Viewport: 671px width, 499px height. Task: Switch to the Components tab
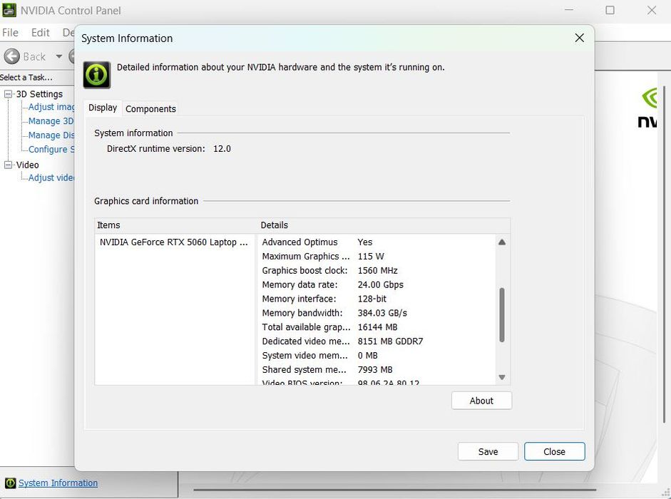pos(150,108)
